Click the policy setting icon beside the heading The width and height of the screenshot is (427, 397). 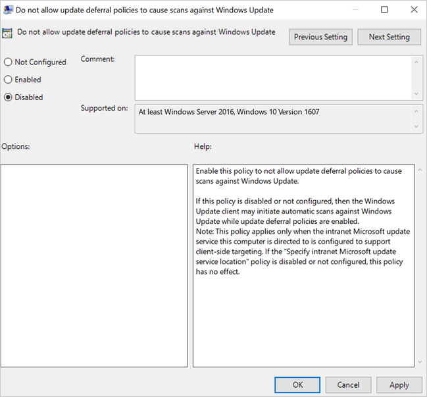pyautogui.click(x=7, y=33)
